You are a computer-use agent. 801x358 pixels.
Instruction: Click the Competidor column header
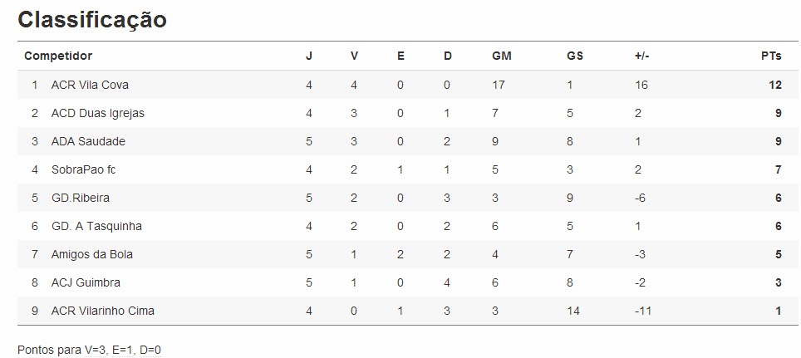pos(58,56)
